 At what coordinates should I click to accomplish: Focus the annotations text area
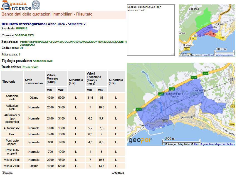150,30
